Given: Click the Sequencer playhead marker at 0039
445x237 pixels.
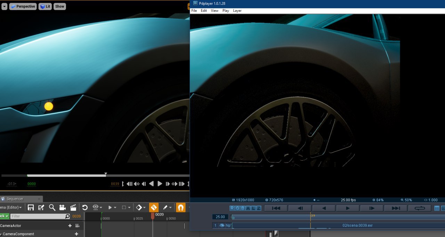Looking at the screenshot, I should tap(153, 215).
